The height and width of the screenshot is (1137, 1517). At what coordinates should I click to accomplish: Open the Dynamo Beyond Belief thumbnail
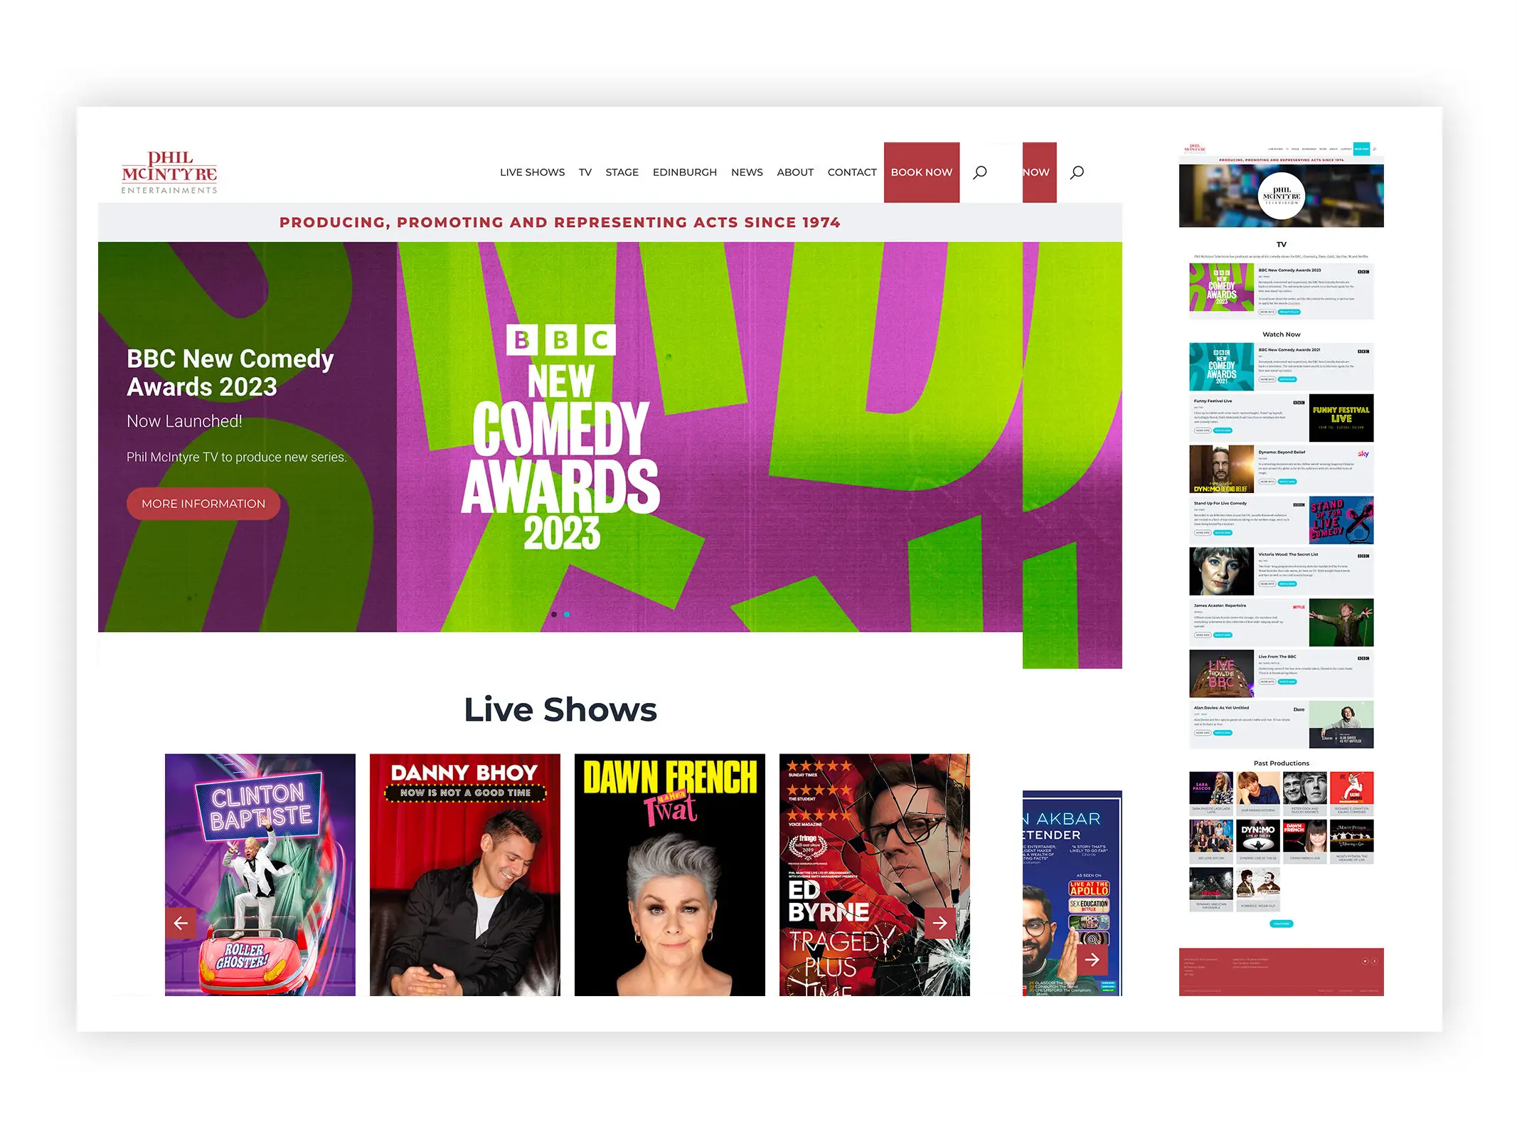coord(1222,469)
